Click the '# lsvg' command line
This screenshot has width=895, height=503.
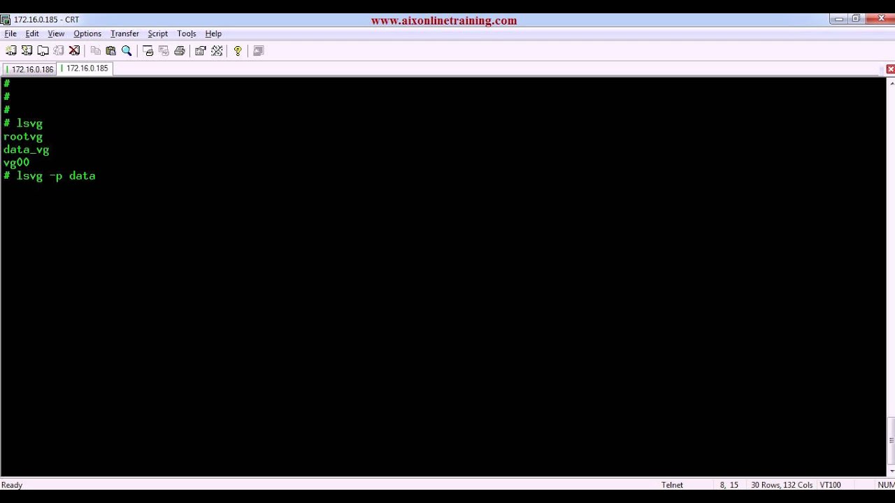pyautogui.click(x=23, y=124)
